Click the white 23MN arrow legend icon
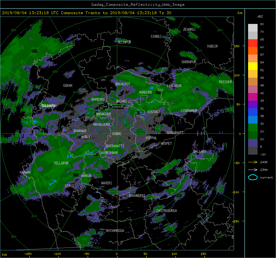Image resolution: width=276 pixels, height=258 pixels. pyautogui.click(x=253, y=170)
